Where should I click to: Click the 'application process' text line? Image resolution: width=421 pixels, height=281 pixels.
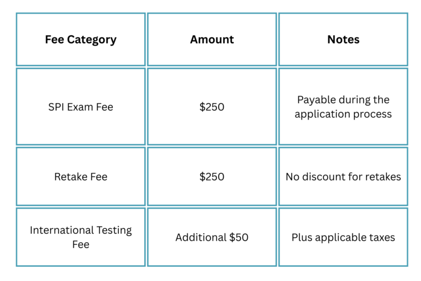tap(343, 114)
